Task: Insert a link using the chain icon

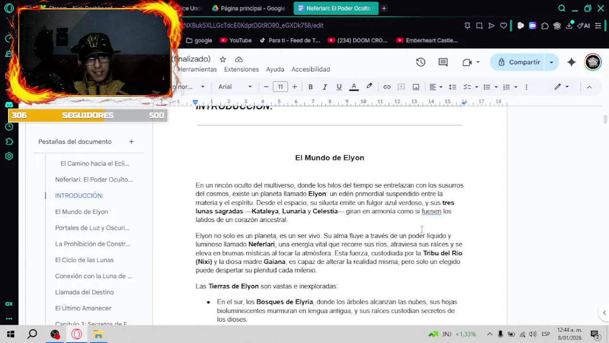Action: click(387, 87)
